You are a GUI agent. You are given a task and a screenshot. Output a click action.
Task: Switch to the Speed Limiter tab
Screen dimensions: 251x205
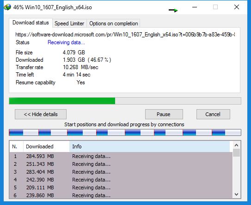point(69,23)
